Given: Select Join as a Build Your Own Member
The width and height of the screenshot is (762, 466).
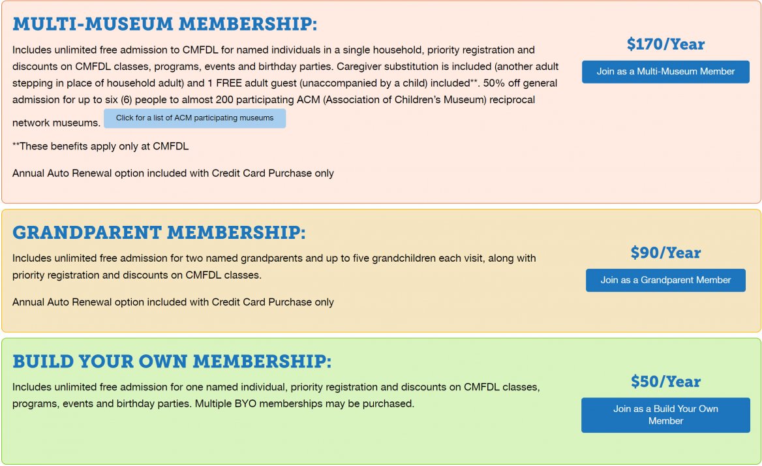Looking at the screenshot, I should (665, 414).
